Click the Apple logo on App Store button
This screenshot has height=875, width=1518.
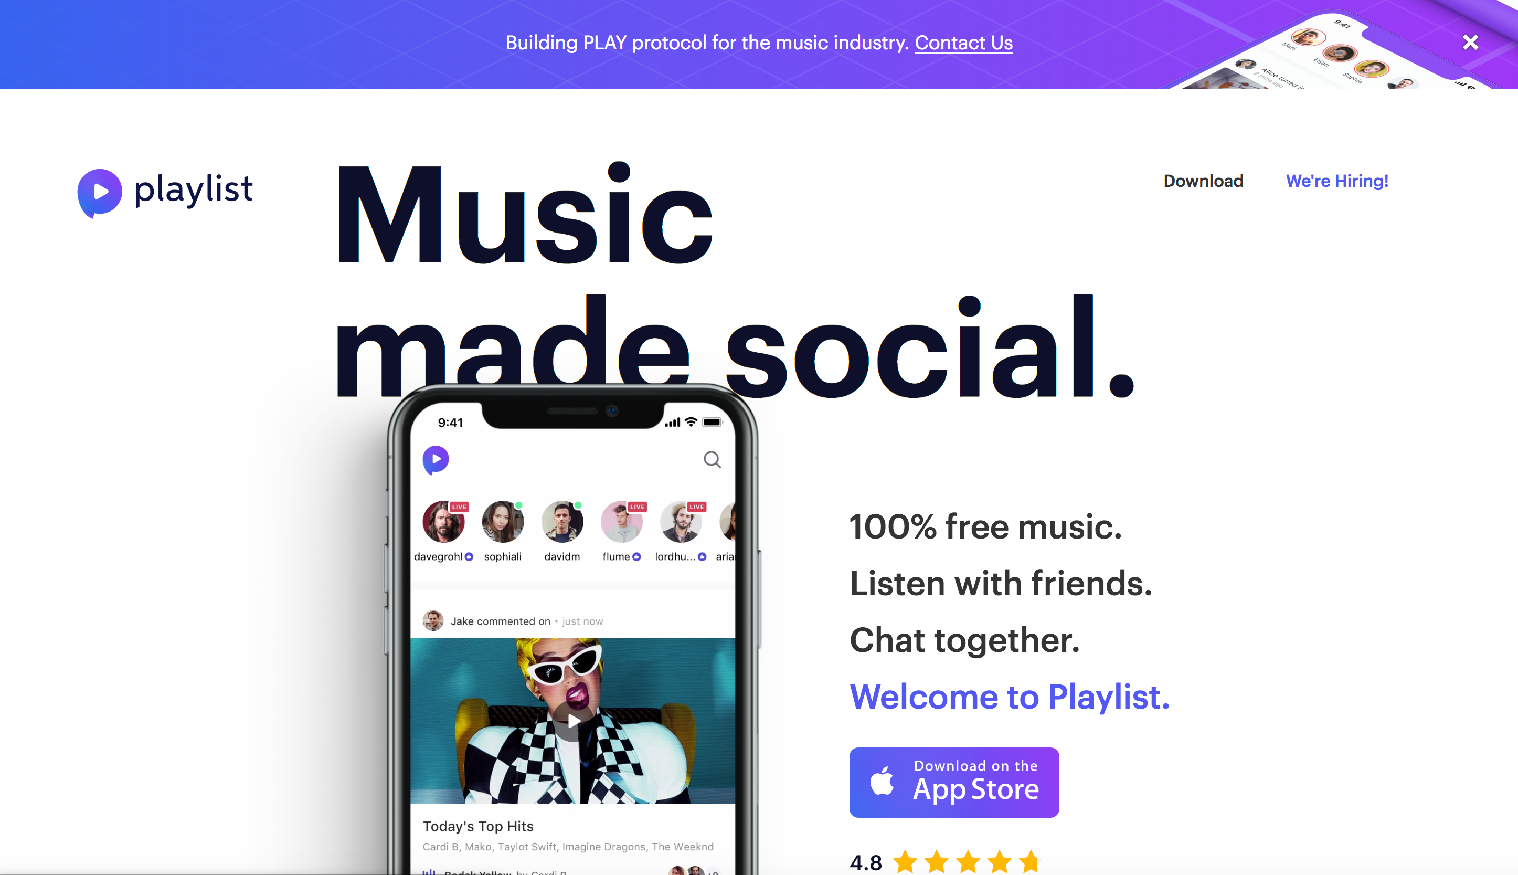881,781
